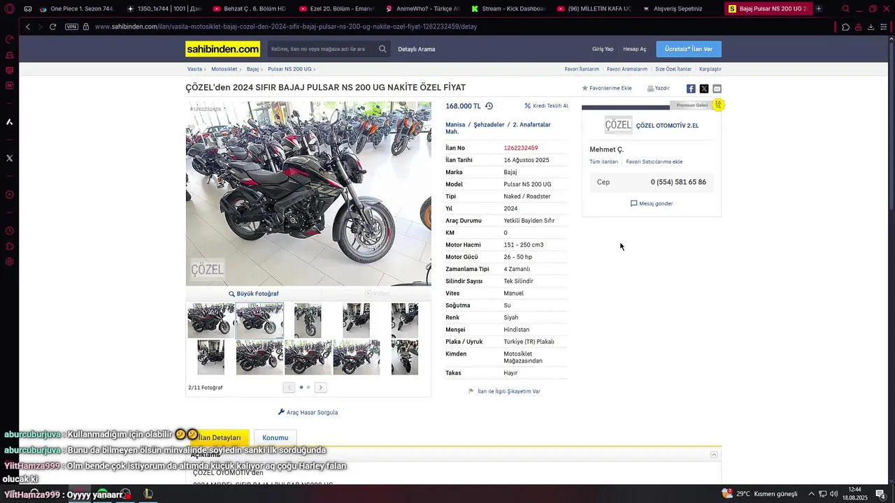Screen dimensions: 895x503
Task: Show hidden tray icons chevron
Action: click(x=812, y=494)
